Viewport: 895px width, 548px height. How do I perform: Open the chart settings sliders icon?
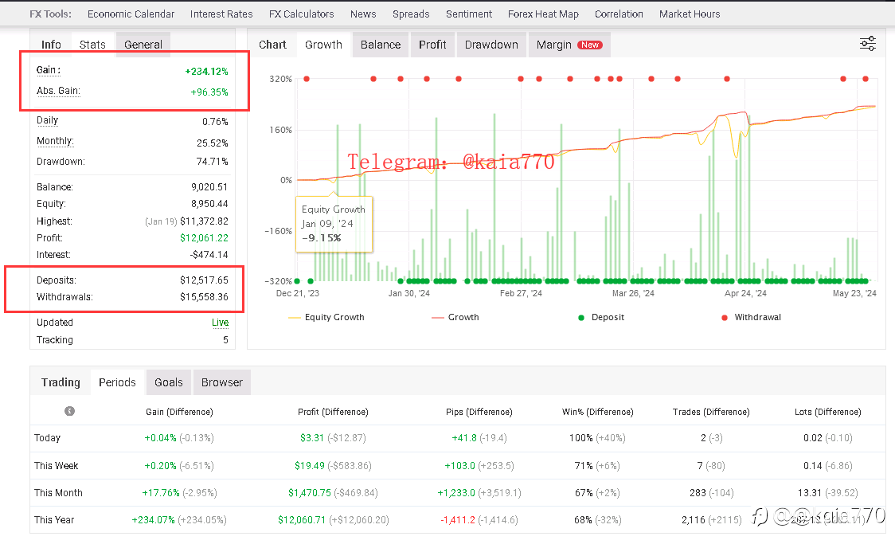(868, 44)
